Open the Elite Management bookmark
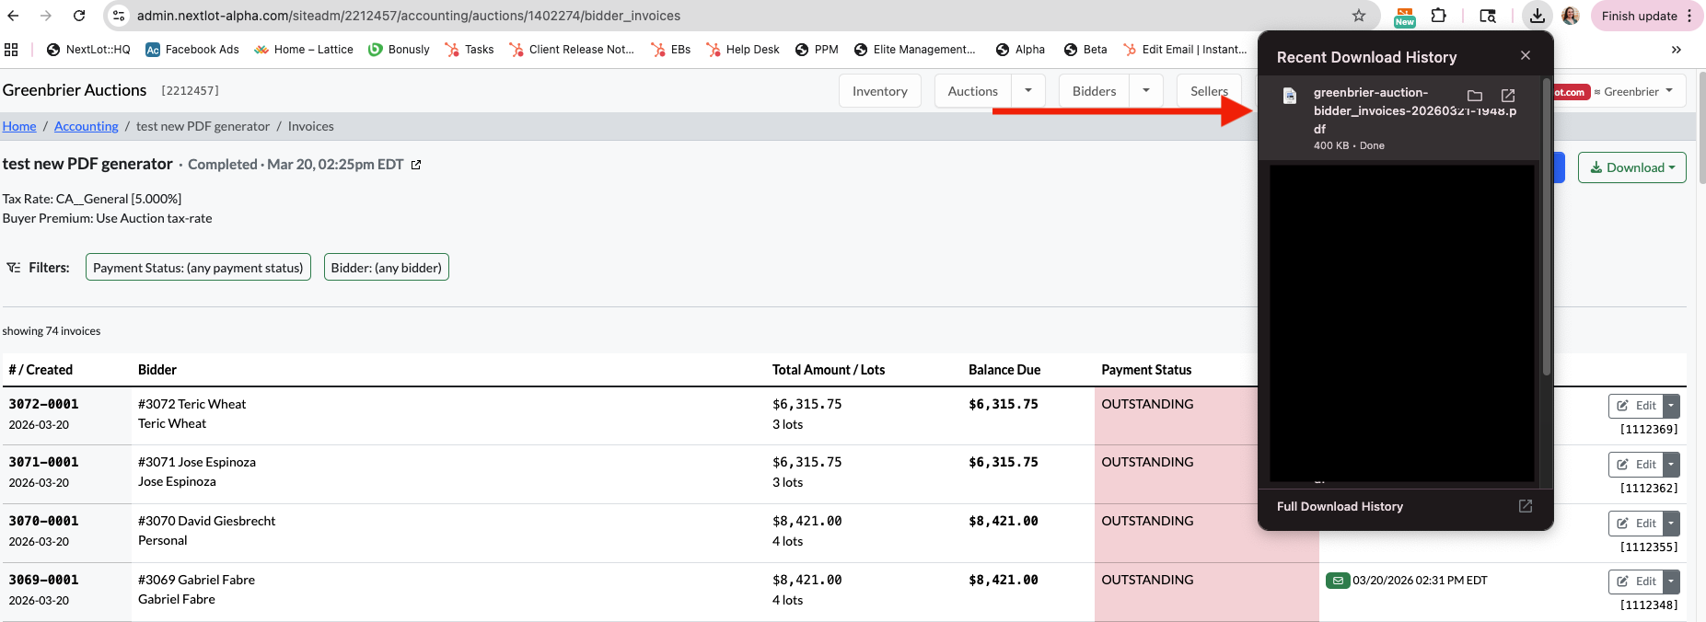This screenshot has width=1706, height=622. tap(914, 50)
